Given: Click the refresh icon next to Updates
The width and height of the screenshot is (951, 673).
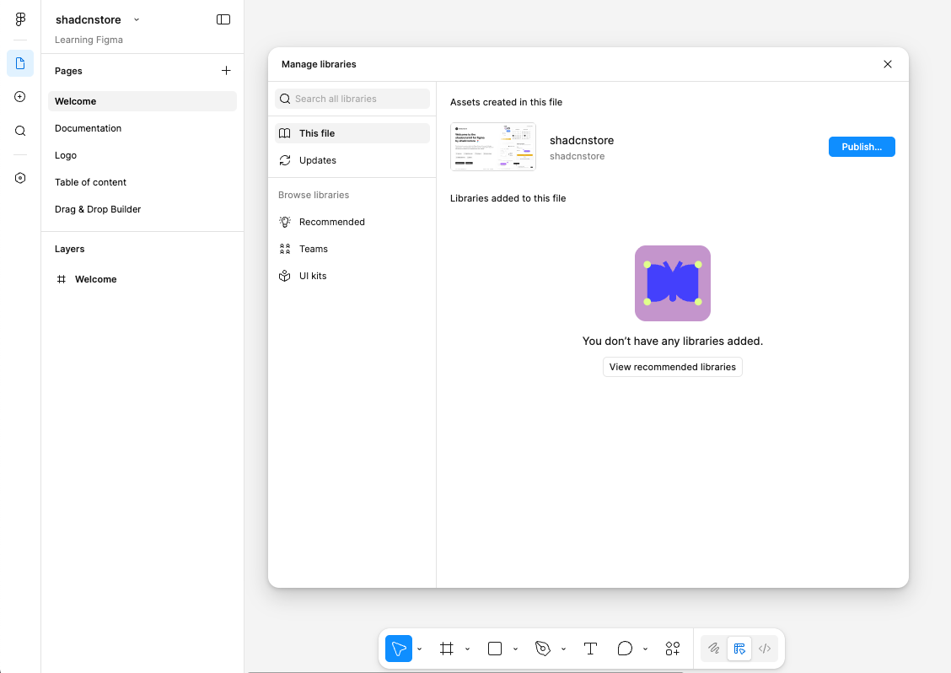Looking at the screenshot, I should click(x=284, y=160).
